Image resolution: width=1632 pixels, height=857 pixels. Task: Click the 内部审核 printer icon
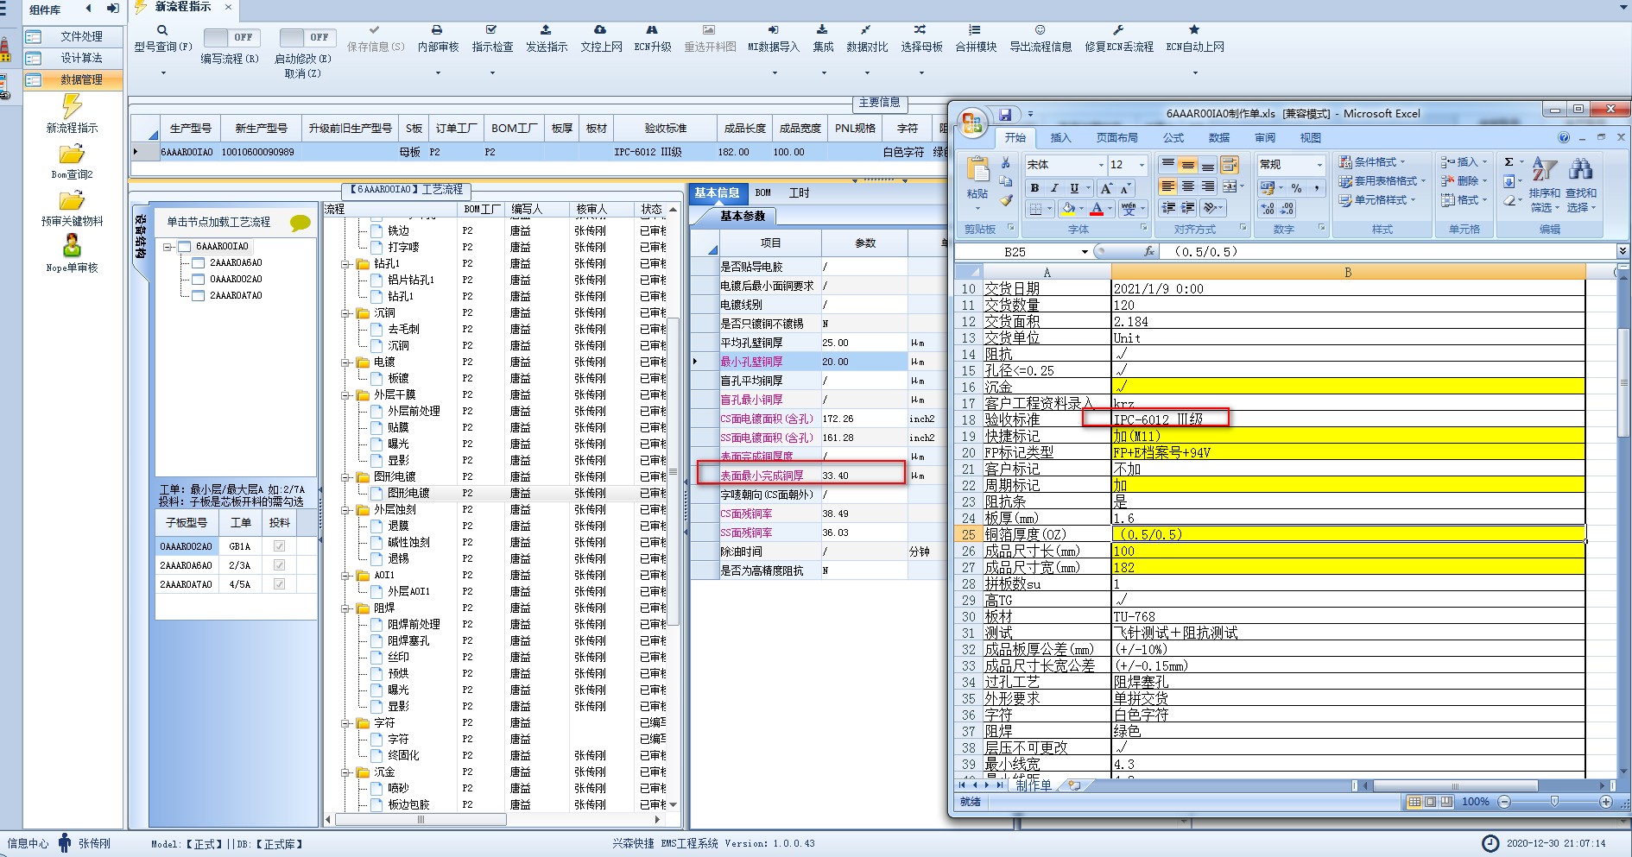[x=437, y=30]
